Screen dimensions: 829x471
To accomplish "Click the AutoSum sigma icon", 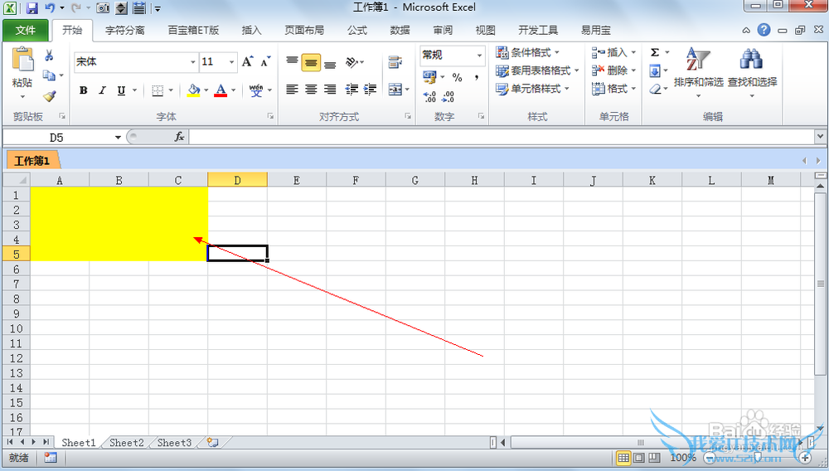I will pyautogui.click(x=655, y=52).
